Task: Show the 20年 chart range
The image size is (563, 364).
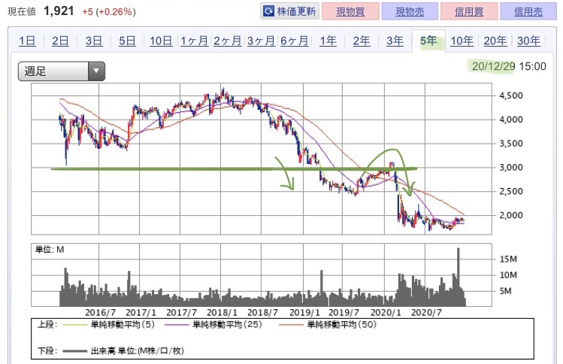Action: coord(495,41)
